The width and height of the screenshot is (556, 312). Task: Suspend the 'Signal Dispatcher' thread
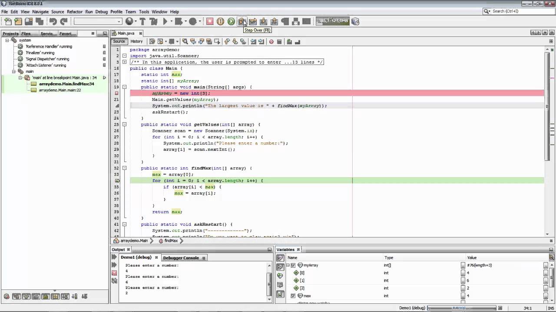[x=104, y=59]
